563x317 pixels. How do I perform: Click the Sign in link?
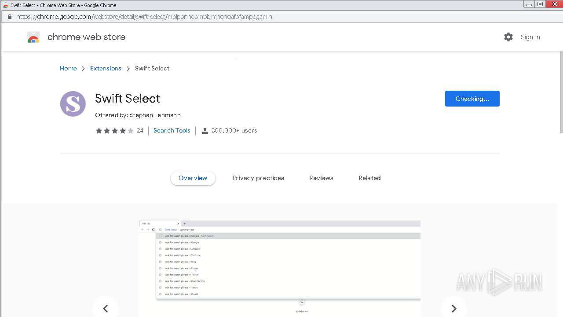530,37
